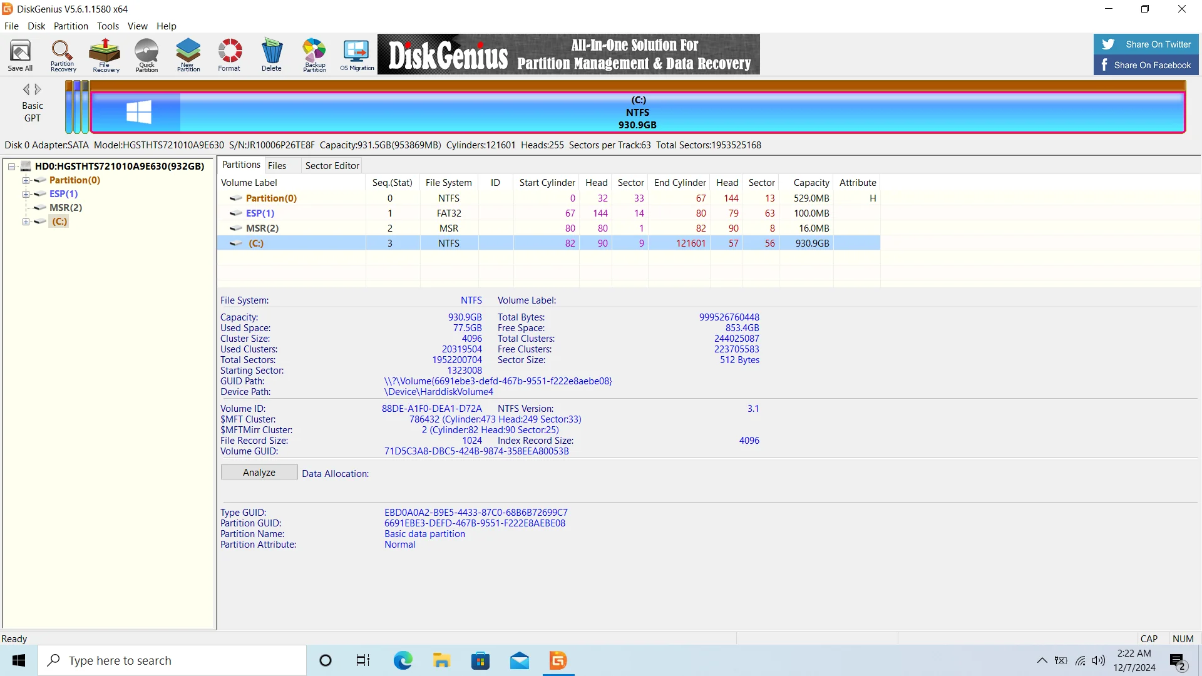This screenshot has height=676, width=1202.
Task: Select Partition(0) row in partition table
Action: (548, 198)
